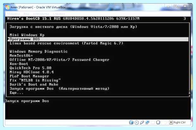196x130 pixels.
Task: Click the faded mouse integration status icon
Action: (165, 122)
